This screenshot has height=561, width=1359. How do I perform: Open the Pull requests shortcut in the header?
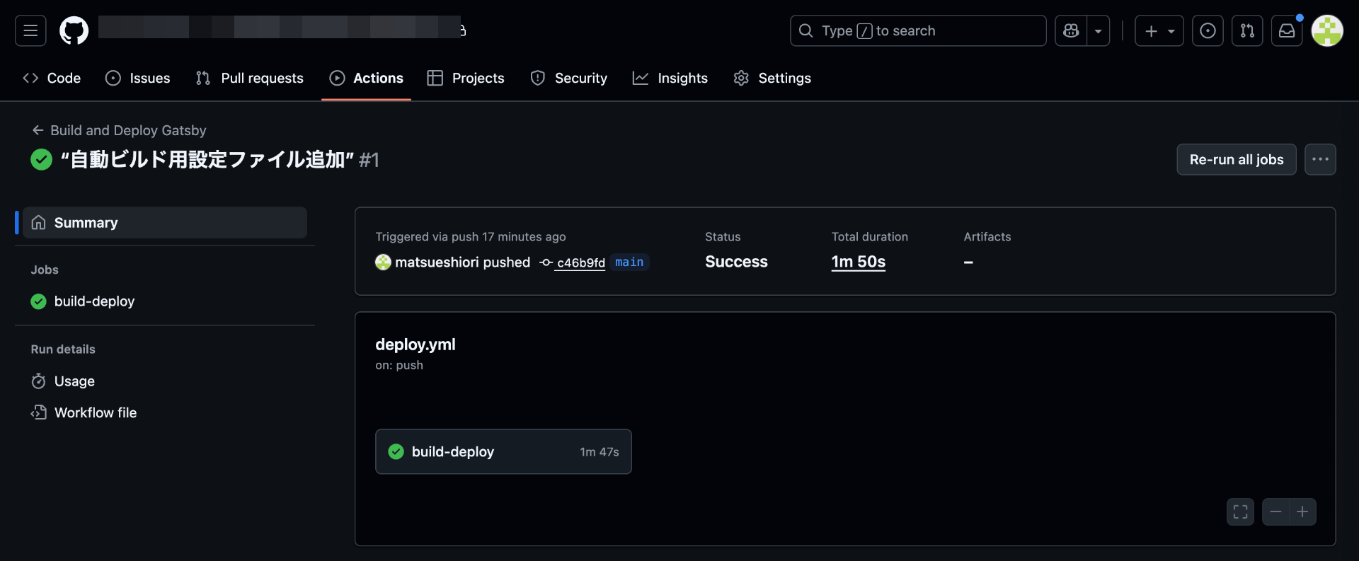[x=1247, y=30]
